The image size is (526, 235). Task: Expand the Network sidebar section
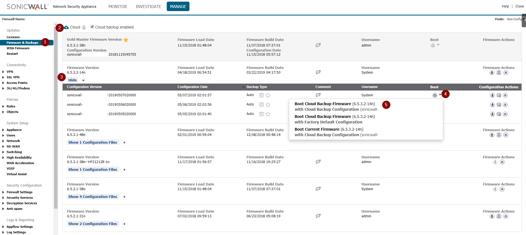tap(3, 141)
